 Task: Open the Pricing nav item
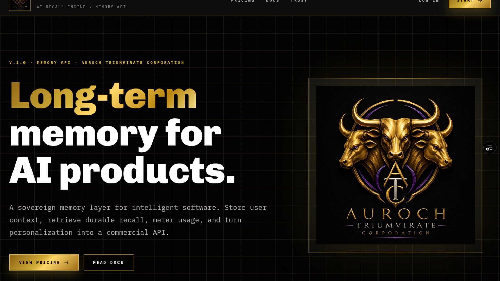(242, 1)
